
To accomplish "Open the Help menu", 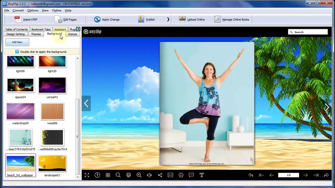I will coord(68,10).
